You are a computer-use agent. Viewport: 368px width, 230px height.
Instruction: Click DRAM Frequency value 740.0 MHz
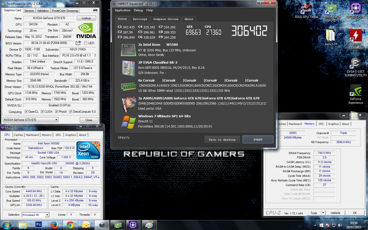point(324,153)
